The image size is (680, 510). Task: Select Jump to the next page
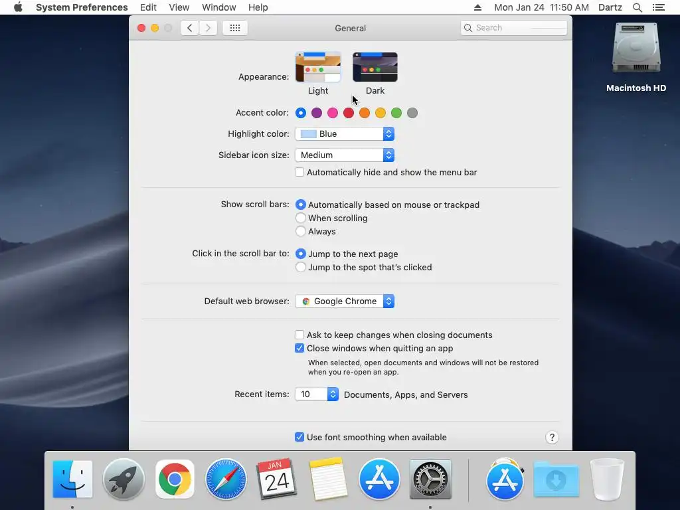[x=301, y=254]
